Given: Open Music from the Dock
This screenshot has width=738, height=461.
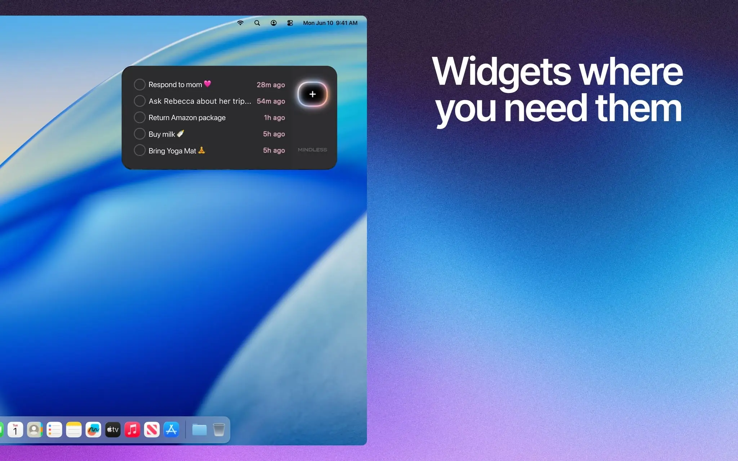Looking at the screenshot, I should [x=132, y=430].
